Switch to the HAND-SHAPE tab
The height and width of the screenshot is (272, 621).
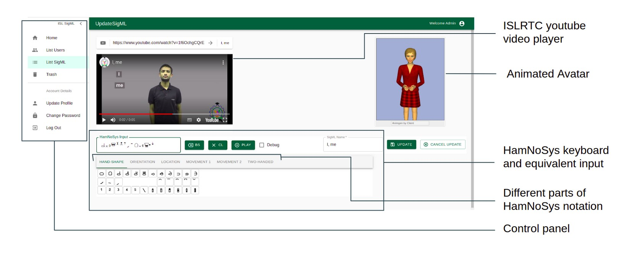112,162
